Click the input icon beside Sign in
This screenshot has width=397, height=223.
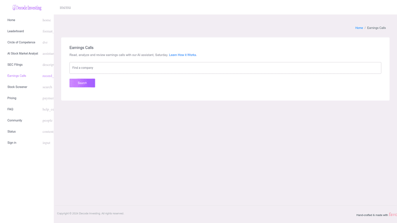tap(47, 143)
